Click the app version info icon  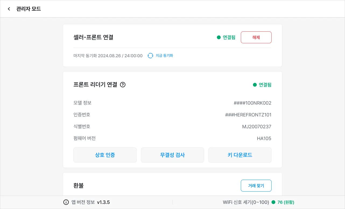tap(66, 202)
